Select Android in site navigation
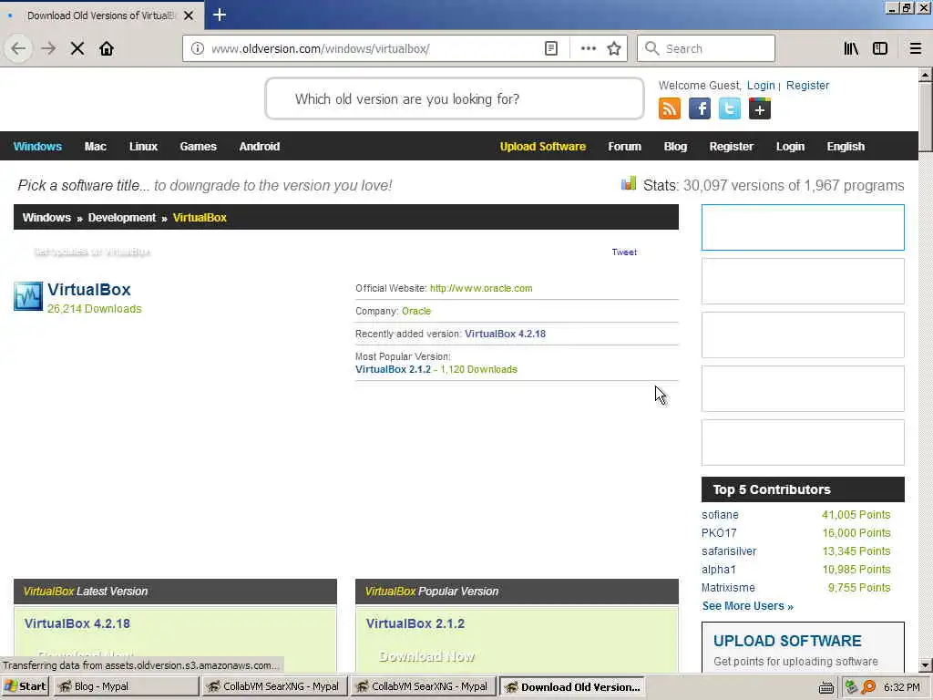 click(x=260, y=147)
